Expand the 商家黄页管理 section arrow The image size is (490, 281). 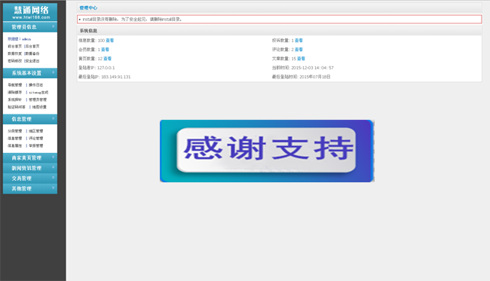(x=53, y=157)
